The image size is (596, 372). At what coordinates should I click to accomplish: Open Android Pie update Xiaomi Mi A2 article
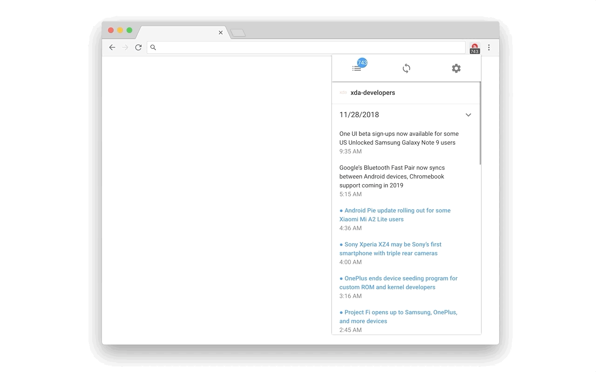point(395,215)
